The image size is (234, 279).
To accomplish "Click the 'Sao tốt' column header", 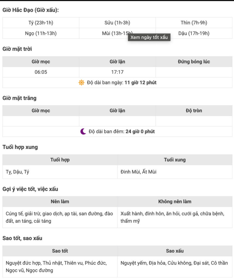I will (60, 251).
